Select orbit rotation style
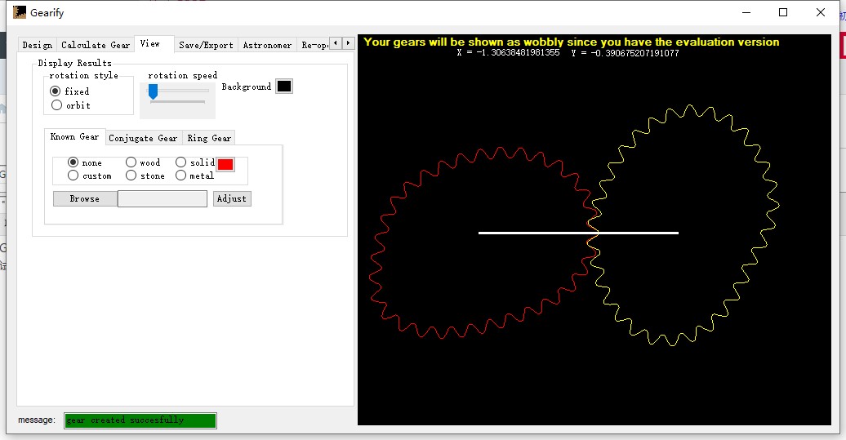 pyautogui.click(x=71, y=105)
